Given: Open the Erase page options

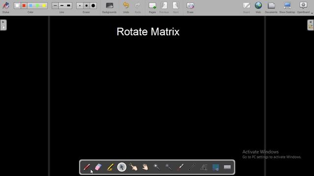Looking at the screenshot, I should pos(190,7).
